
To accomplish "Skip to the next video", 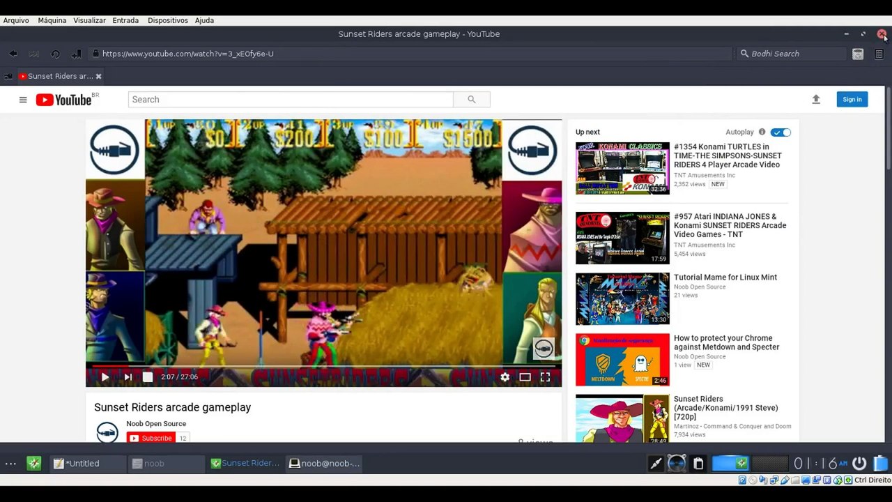I will (128, 377).
